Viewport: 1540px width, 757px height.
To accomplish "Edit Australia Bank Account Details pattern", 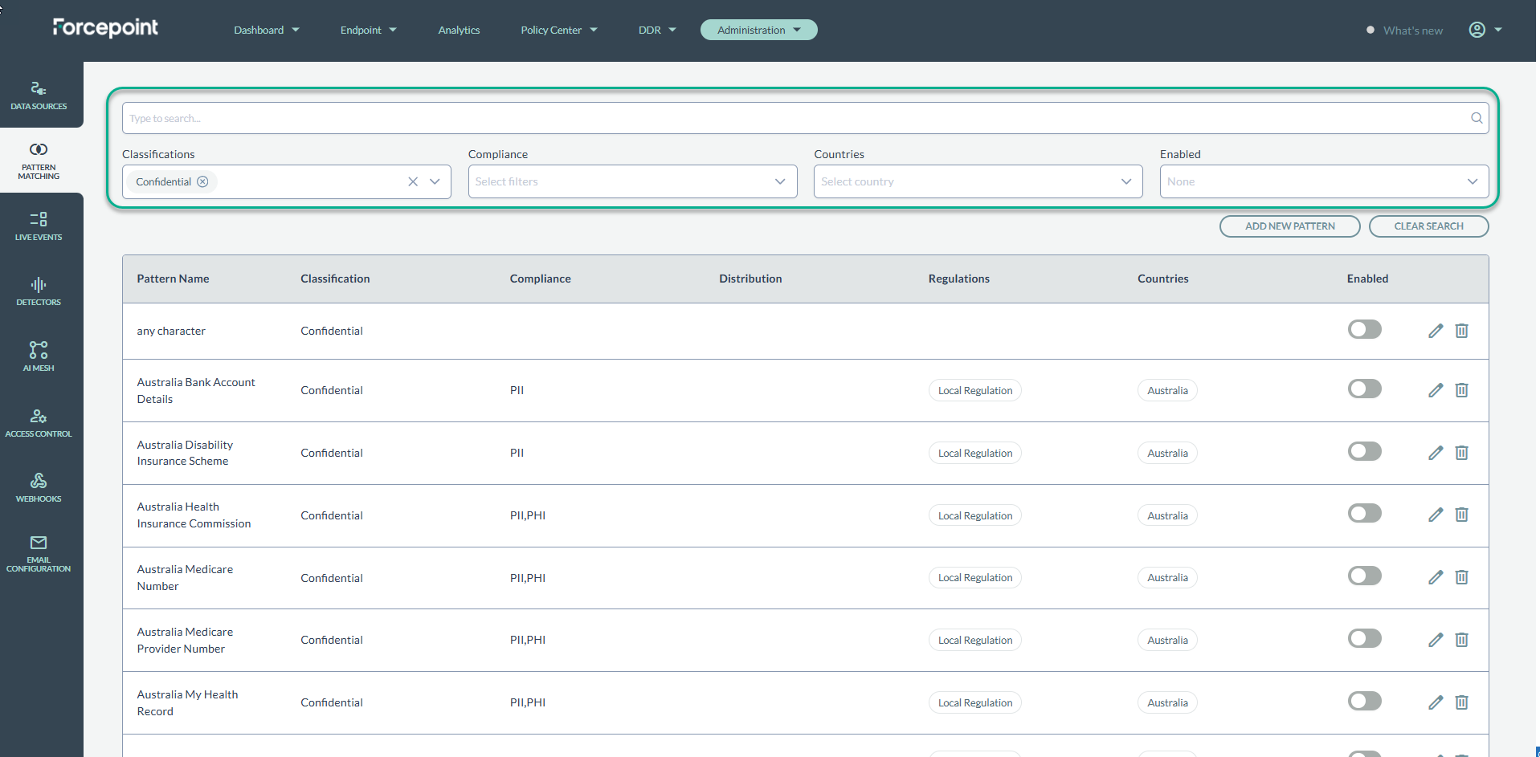I will [x=1436, y=390].
